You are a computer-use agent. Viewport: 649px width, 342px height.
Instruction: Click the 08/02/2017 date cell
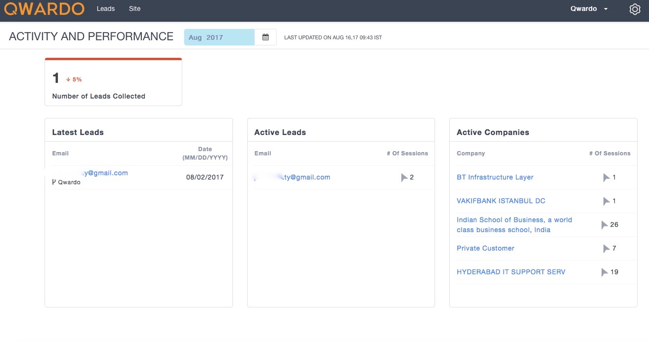tap(205, 177)
